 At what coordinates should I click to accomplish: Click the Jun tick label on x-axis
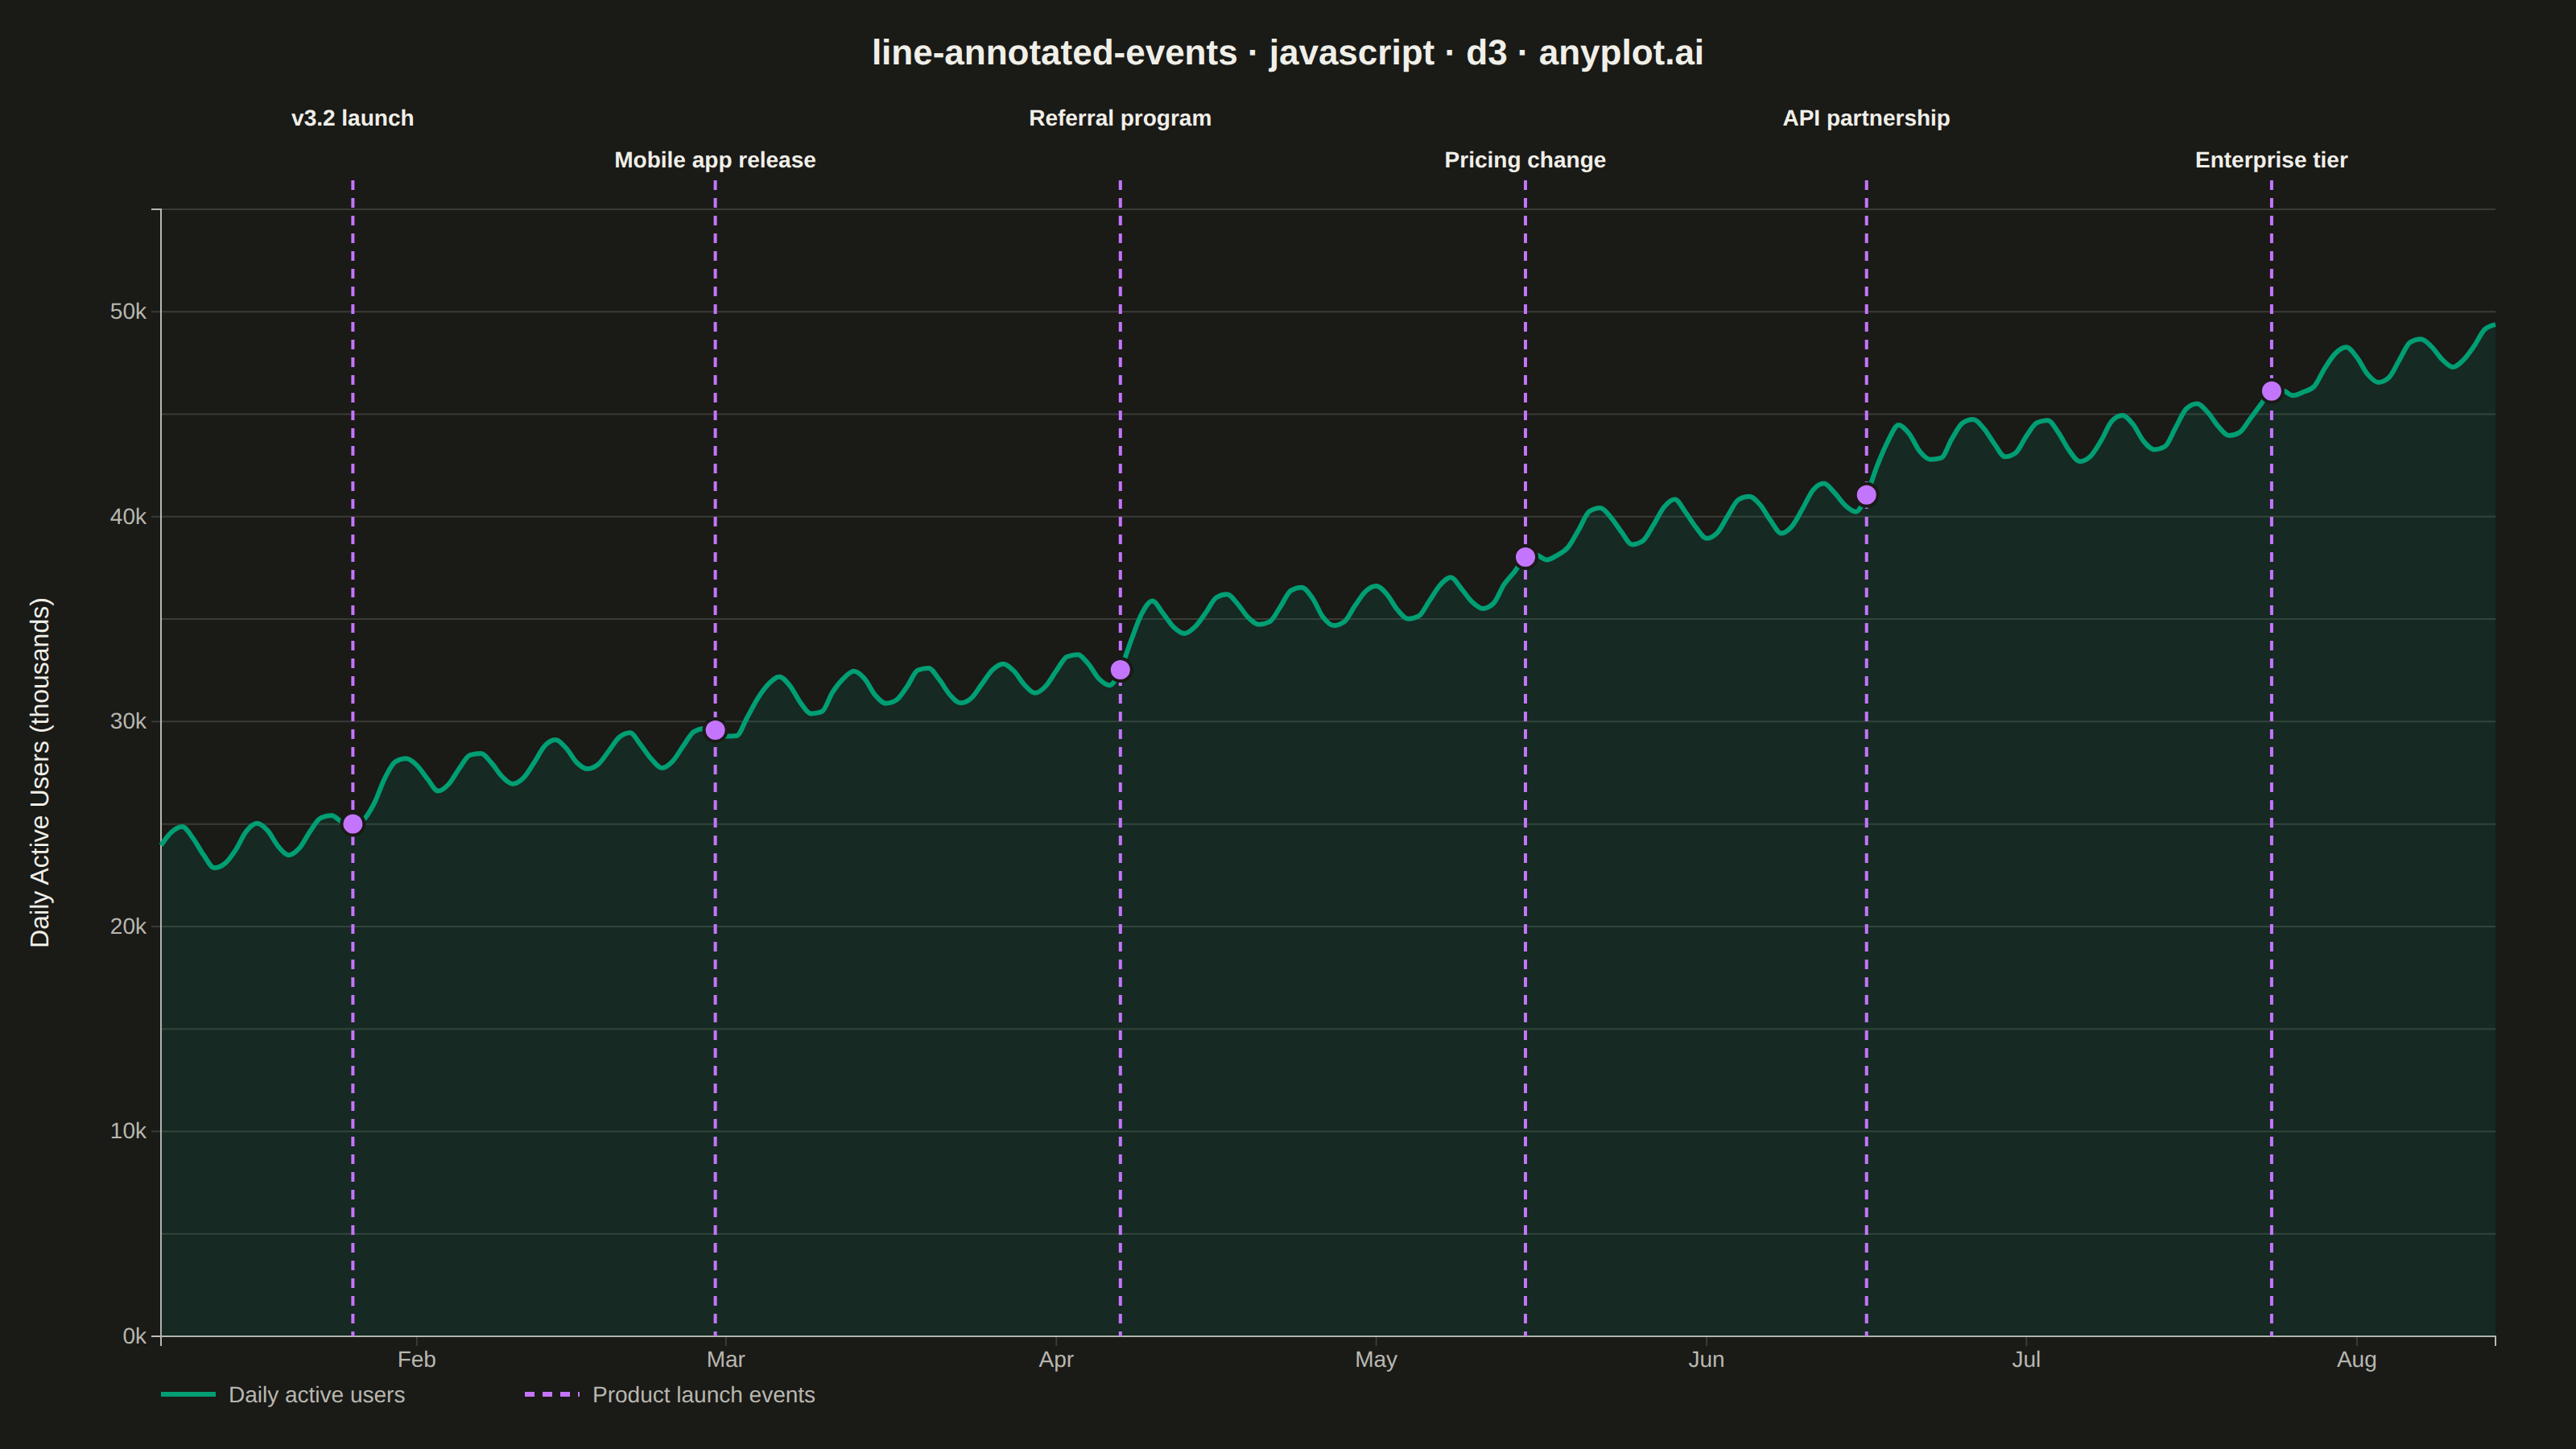(x=1706, y=1360)
